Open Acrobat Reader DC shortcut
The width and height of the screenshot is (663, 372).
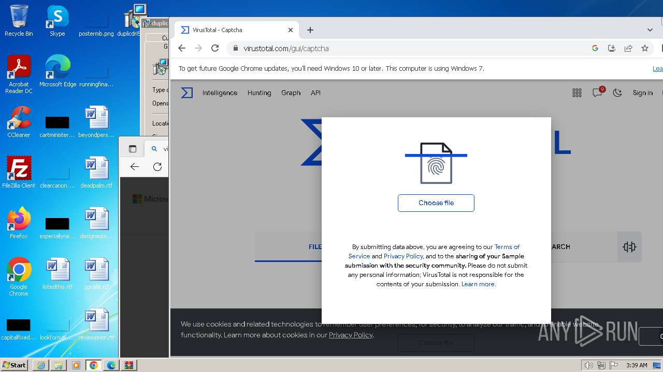point(19,74)
